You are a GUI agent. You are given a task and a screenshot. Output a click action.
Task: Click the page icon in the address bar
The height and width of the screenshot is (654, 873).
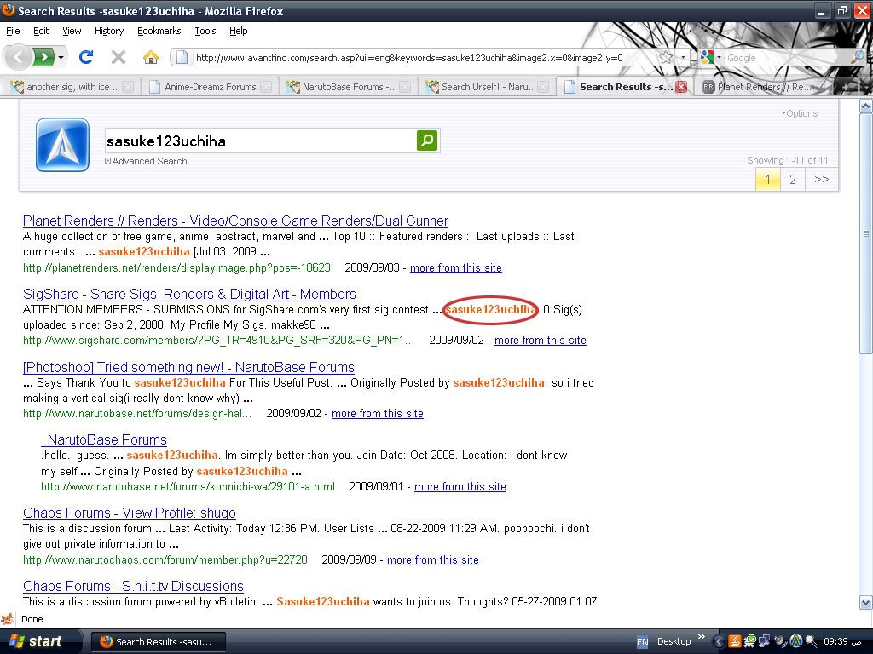pos(181,57)
